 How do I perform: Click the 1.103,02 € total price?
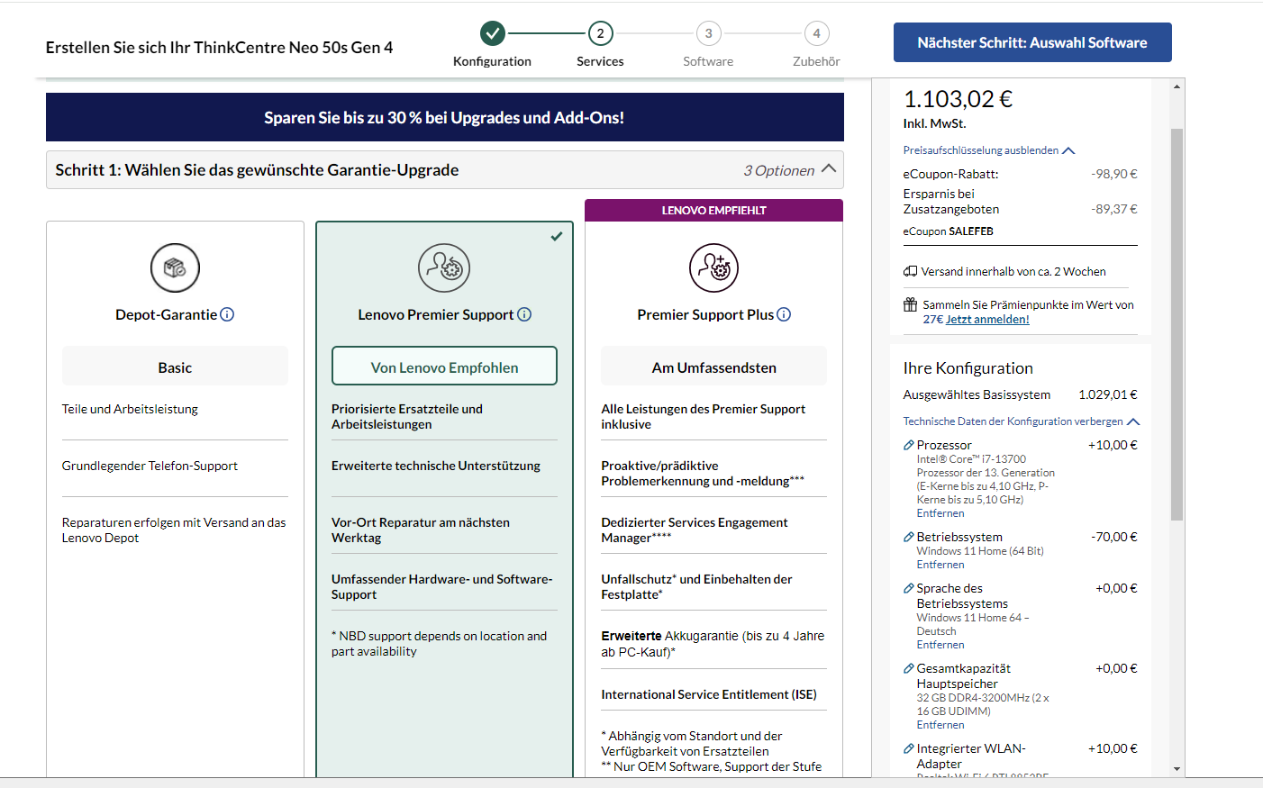click(958, 98)
